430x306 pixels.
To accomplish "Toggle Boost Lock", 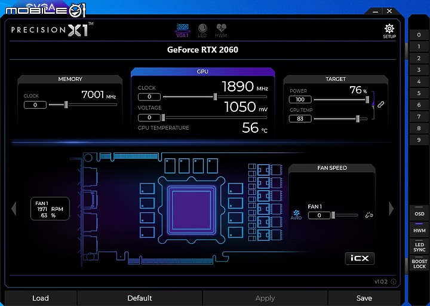I will pos(419,263).
